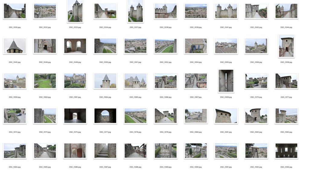This screenshot has height=171, width=309.
Task: Click the DSC_1060.jpg file name
Action: [45, 97]
